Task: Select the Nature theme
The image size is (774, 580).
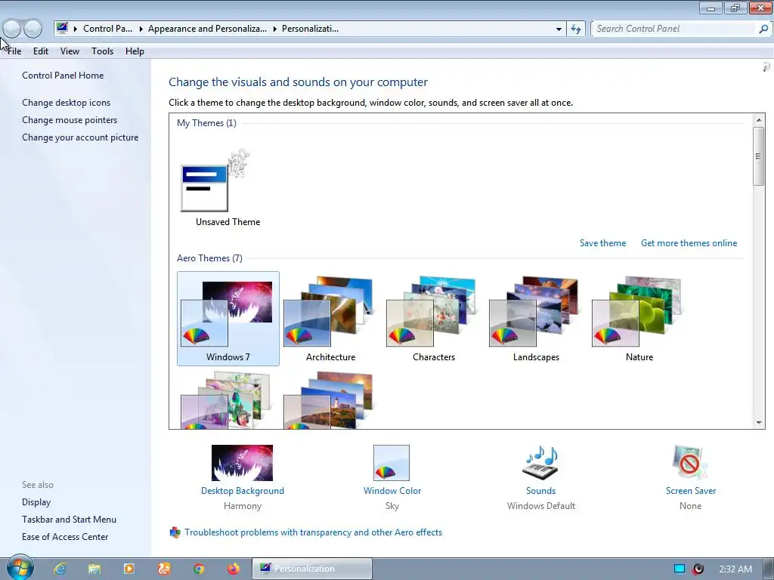Action: click(639, 318)
